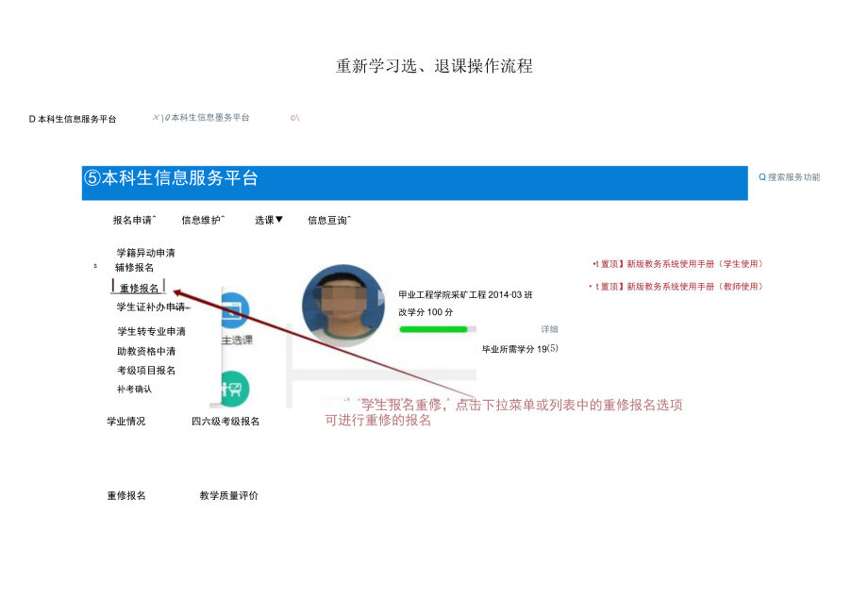Click the 教学质量评价 entry
Screen dimensions: 868x614
point(227,493)
